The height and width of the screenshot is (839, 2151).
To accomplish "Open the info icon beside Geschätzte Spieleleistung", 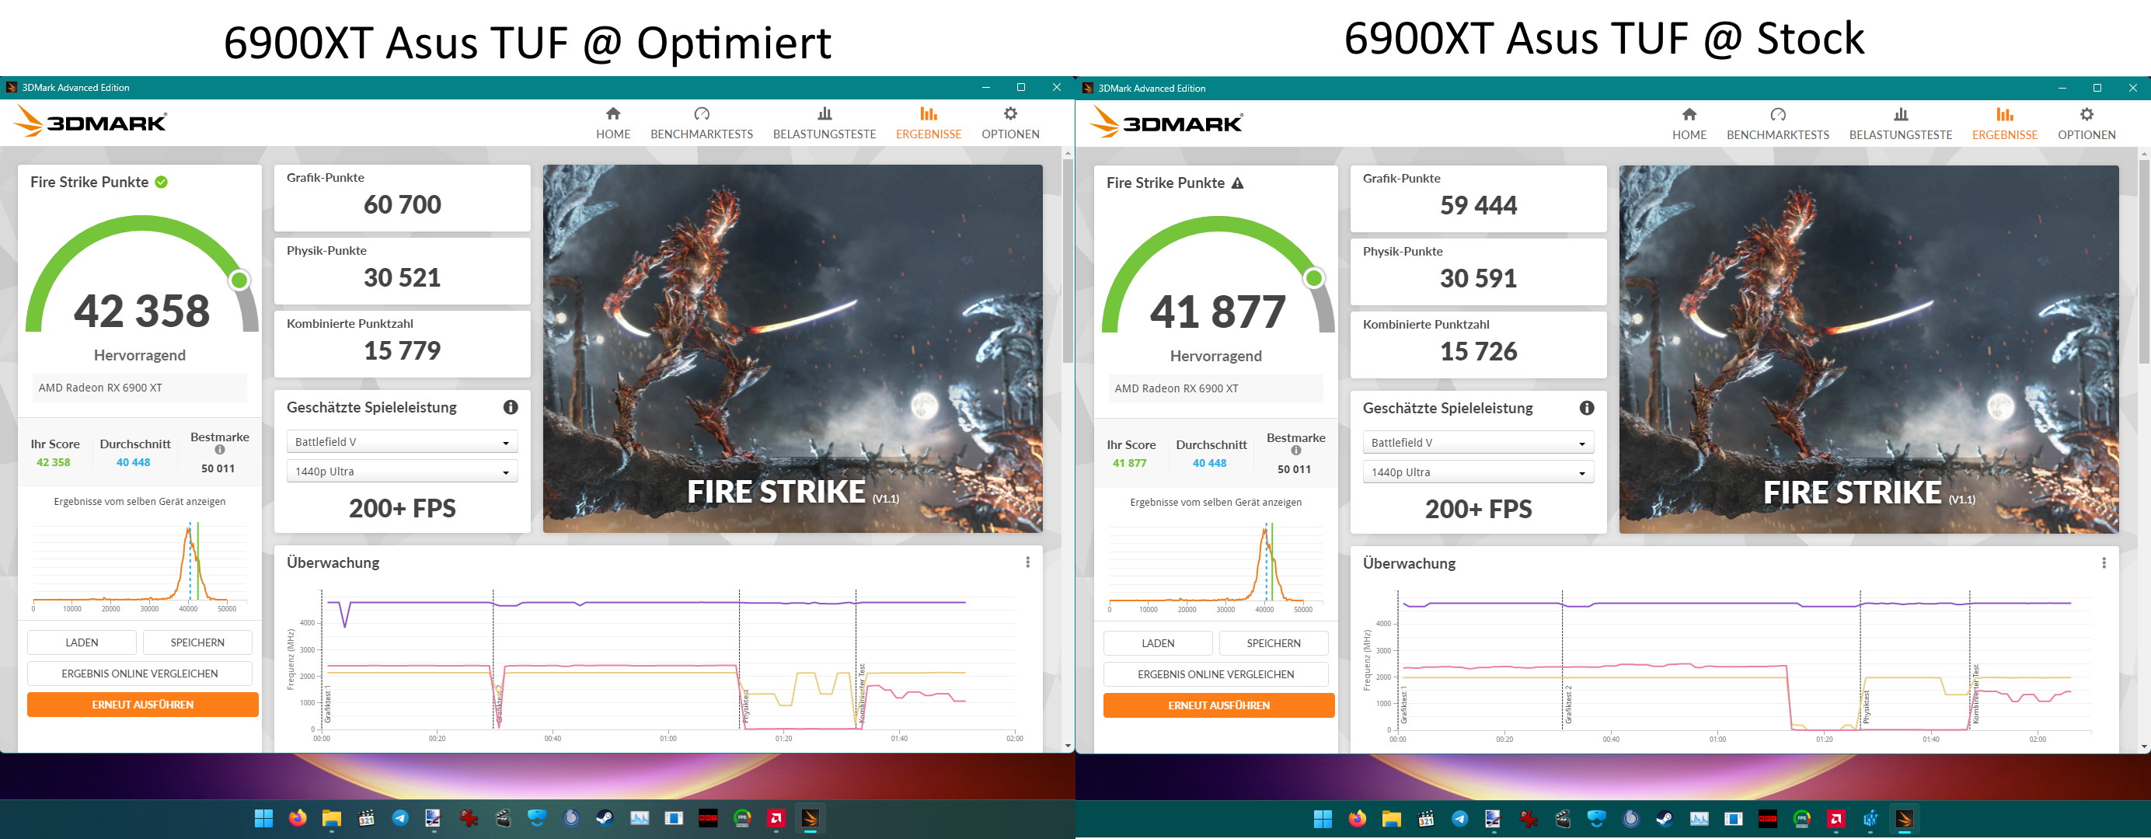I will click(512, 407).
